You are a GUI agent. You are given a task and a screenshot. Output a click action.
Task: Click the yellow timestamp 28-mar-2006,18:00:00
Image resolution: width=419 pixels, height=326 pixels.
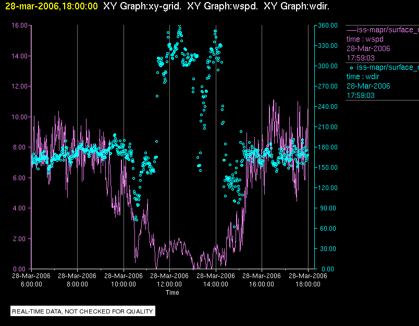(x=52, y=6)
